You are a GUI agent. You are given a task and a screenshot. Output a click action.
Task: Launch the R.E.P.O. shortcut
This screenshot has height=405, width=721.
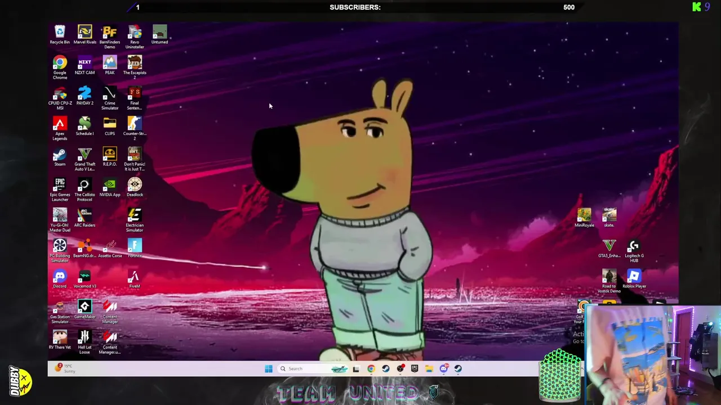[109, 156]
